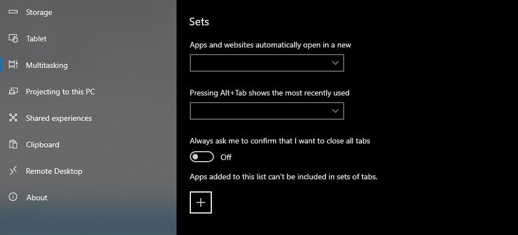Click the Tablet icon in sidebar
Viewport: 518px width, 235px height.
14,39
